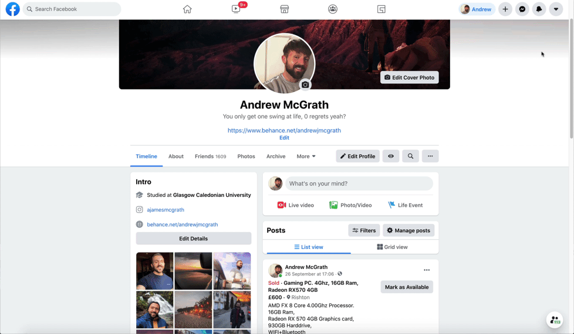Switch posts to List view
Viewport: 574px width, 334px height.
(309, 247)
